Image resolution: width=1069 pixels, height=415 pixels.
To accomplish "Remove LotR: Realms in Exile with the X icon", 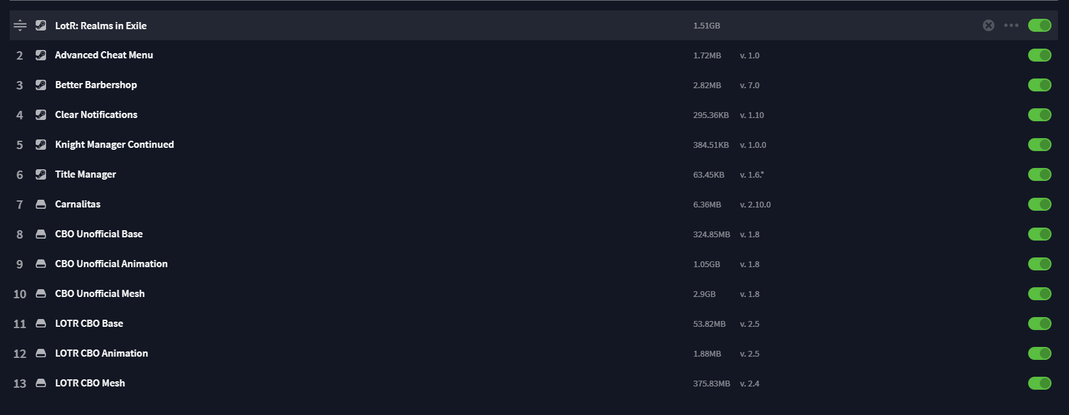I will click(x=989, y=25).
